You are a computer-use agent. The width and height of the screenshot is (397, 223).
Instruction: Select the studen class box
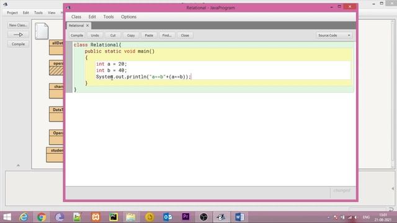tap(55, 155)
